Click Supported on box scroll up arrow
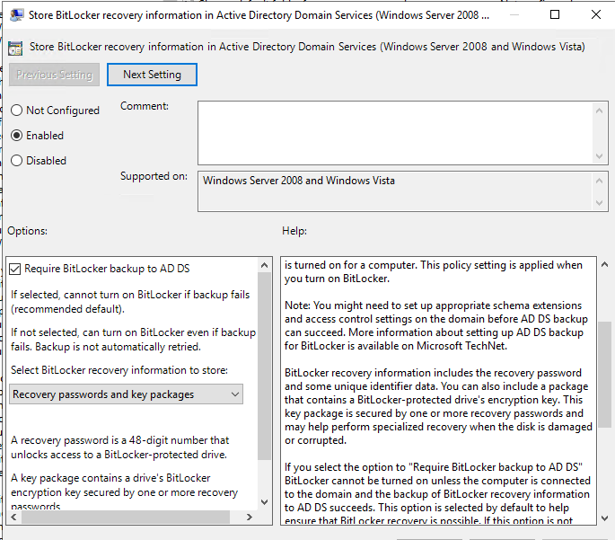The width and height of the screenshot is (615, 540). click(x=600, y=181)
